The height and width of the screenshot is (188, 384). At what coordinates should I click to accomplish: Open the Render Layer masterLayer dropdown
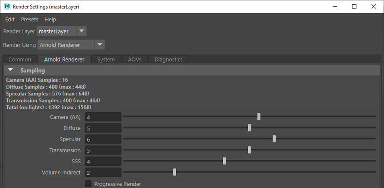click(61, 32)
